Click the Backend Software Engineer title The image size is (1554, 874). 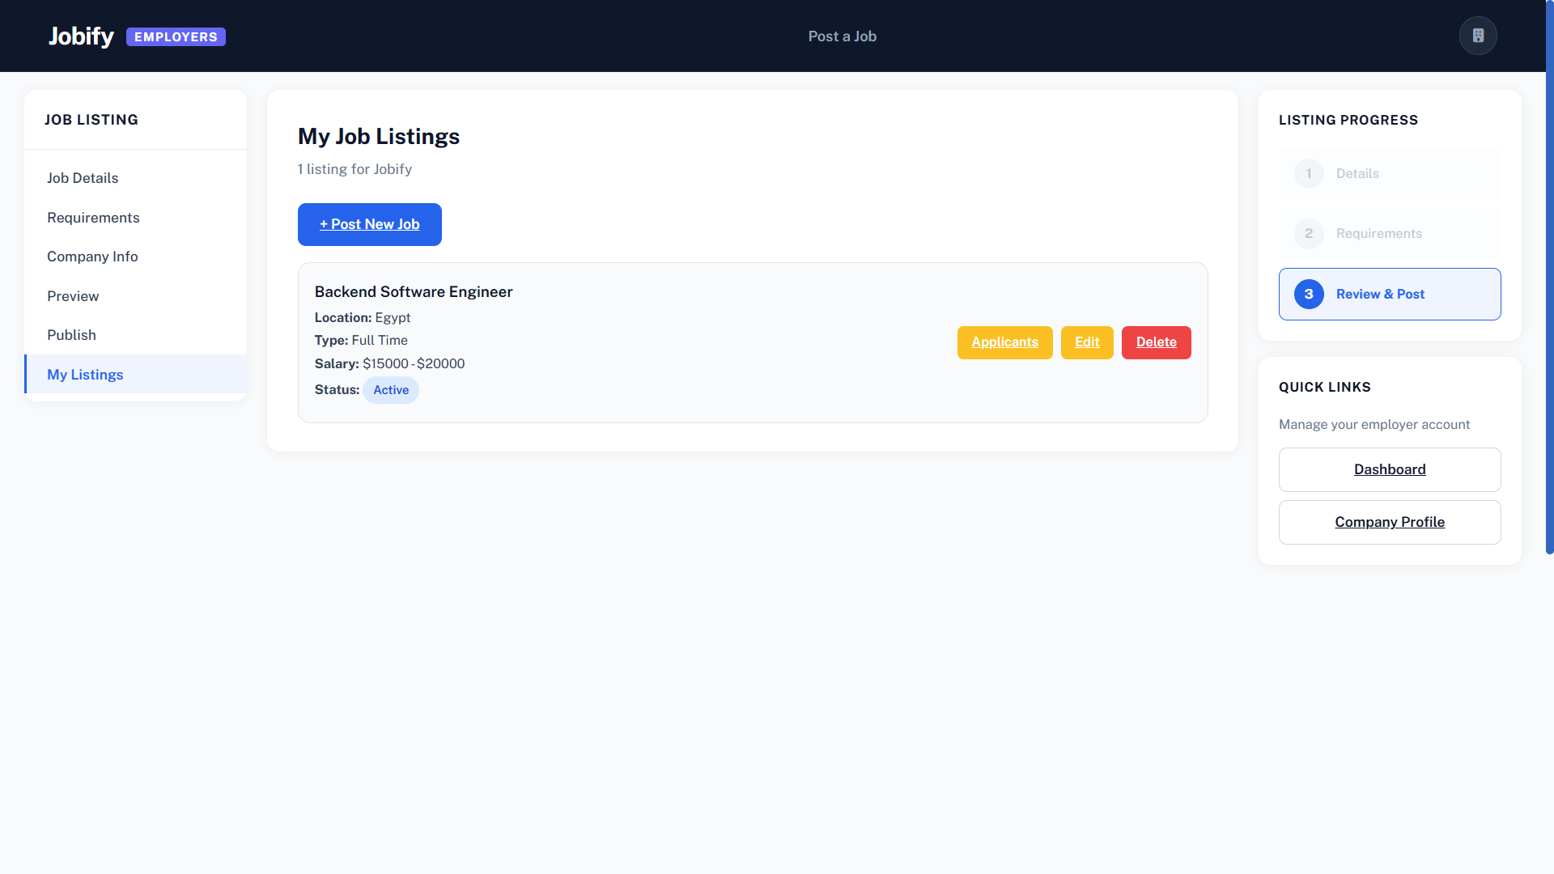coord(414,292)
